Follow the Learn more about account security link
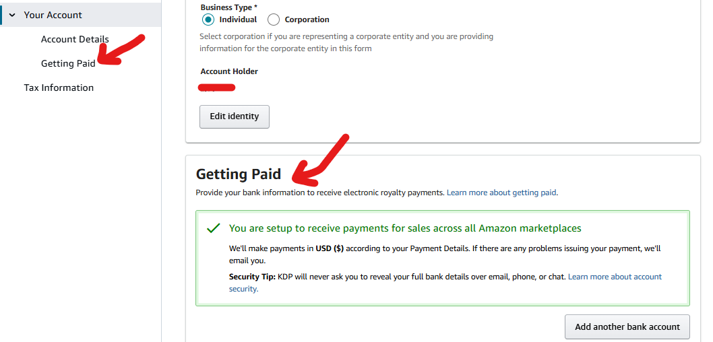Image resolution: width=713 pixels, height=342 pixels. 615,277
